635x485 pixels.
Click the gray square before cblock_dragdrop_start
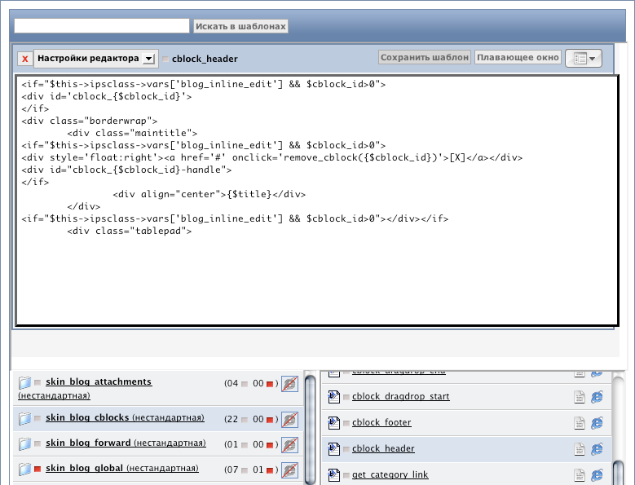point(346,397)
